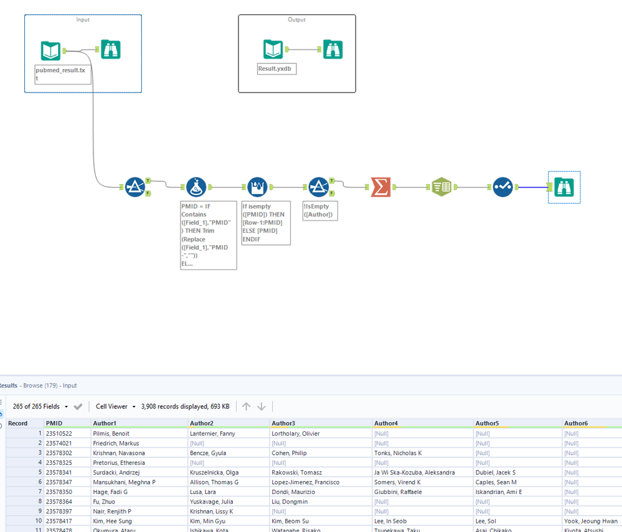Click the blue connection line into final Browse
The image size is (622, 532).
533,187
